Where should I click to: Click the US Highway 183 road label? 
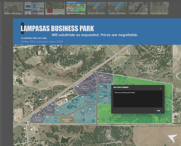(x=111, y=58)
